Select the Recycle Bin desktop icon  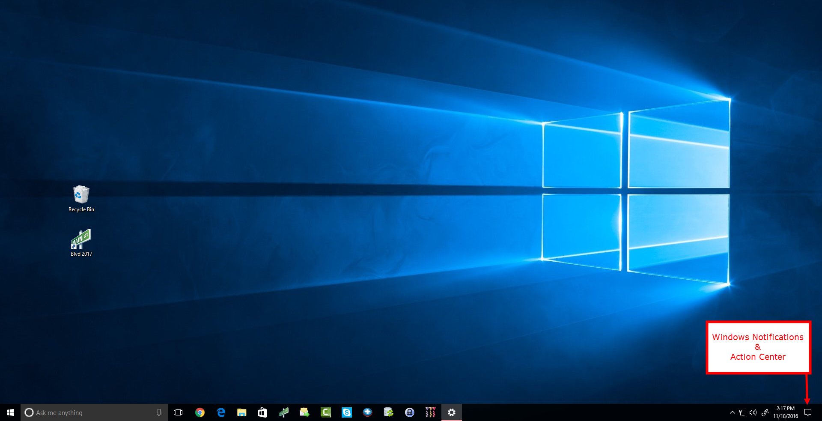coord(81,199)
